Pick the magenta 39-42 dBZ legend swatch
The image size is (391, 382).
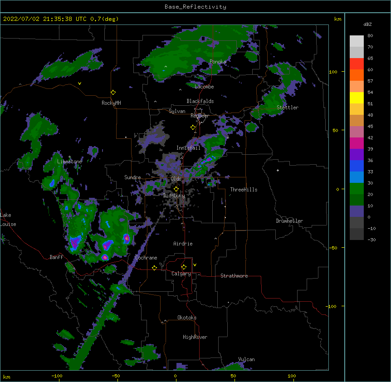(357, 143)
